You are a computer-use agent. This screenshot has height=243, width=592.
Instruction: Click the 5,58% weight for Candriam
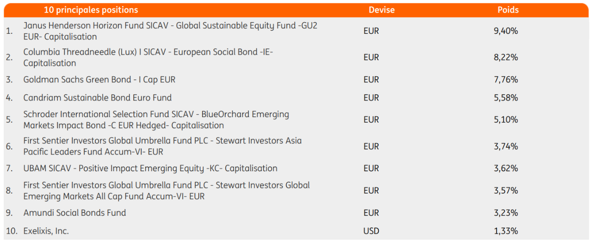click(506, 98)
